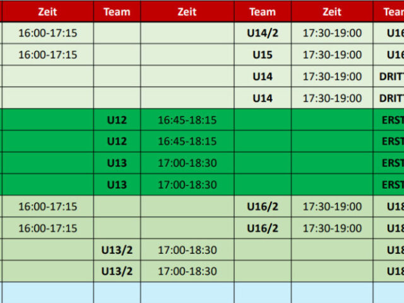
Task: Select the lower plain U14 team cell
Action: 263,98
